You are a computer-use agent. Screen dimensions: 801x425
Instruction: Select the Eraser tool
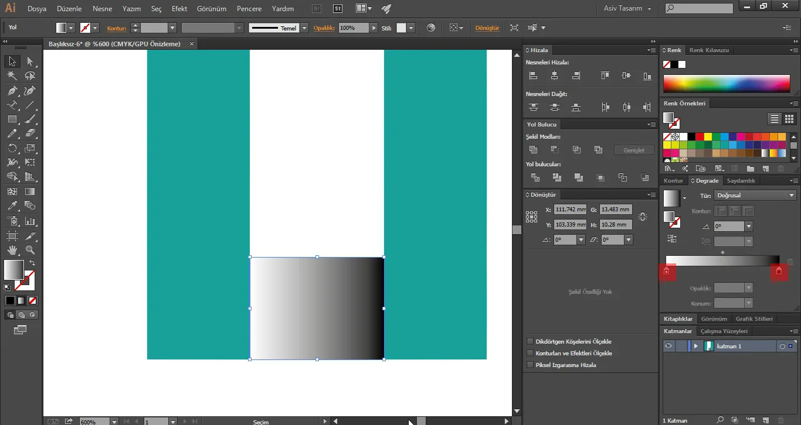tap(30, 134)
